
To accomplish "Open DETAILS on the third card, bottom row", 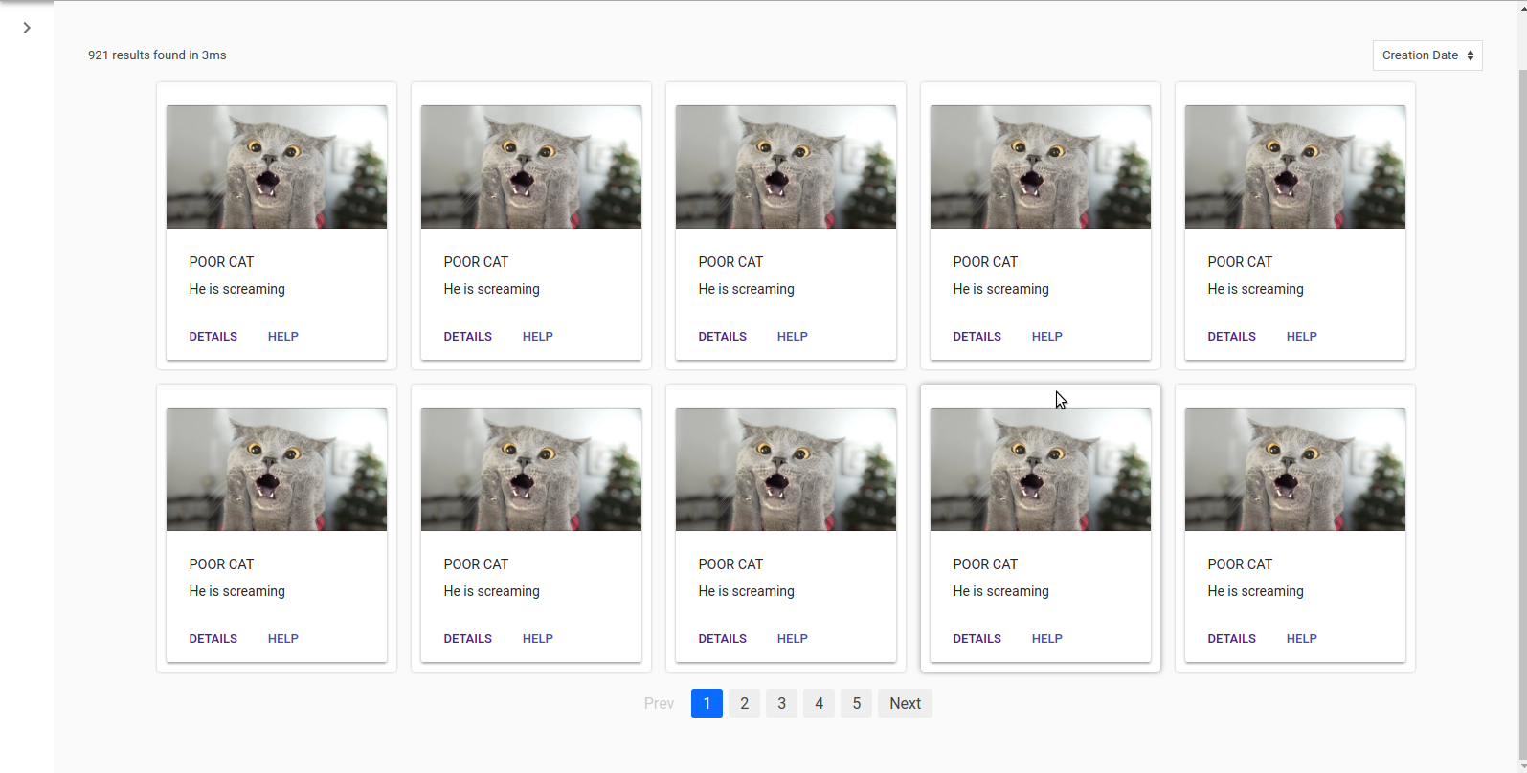I will pos(723,638).
